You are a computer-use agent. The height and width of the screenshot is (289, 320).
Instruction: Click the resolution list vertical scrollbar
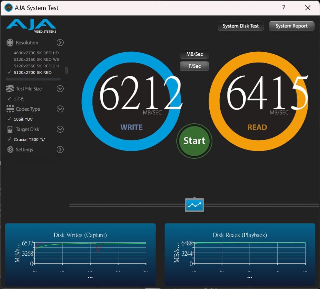click(x=66, y=70)
